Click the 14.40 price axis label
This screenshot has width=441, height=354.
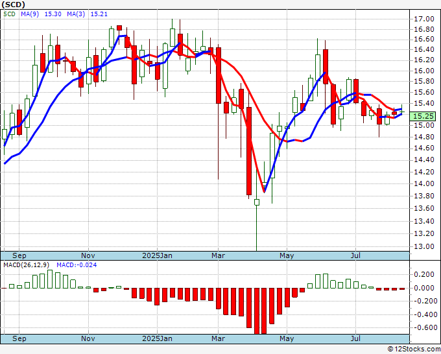click(x=424, y=159)
